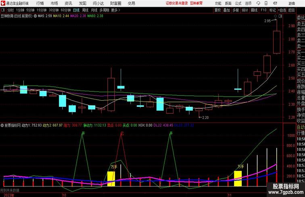Screen dimensions: 305x197
Task: Switch to the 1分钟 period
Action: (20, 10)
